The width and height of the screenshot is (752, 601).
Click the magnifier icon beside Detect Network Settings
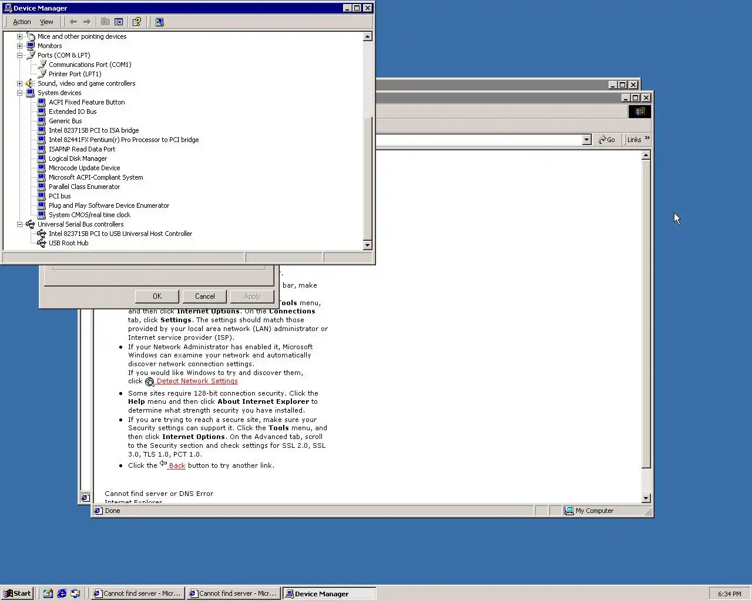pos(150,381)
